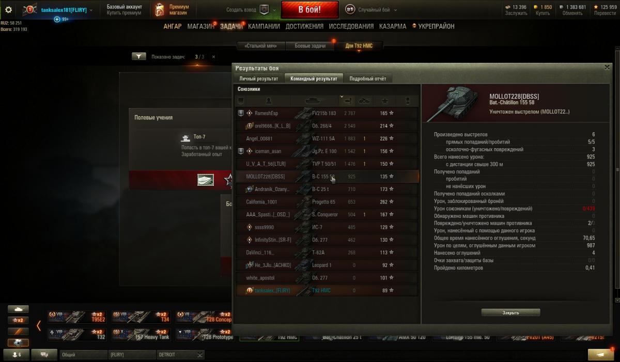The image size is (620, 362).
Task: Expand the Создать взвод platoon dropdown
Action: coord(251,10)
